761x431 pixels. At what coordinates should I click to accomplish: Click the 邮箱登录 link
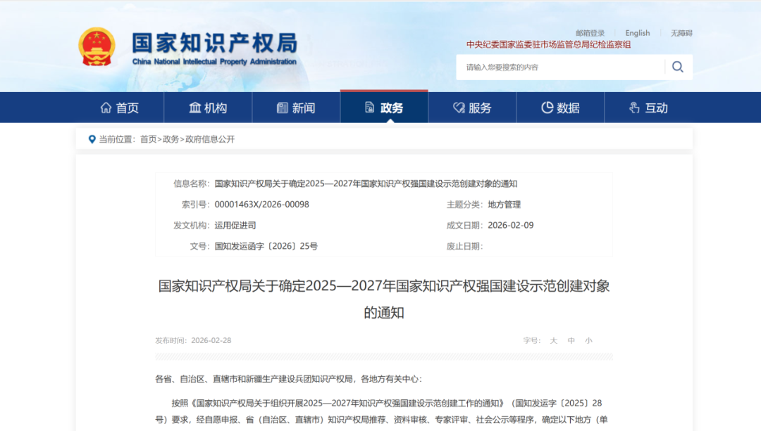pyautogui.click(x=590, y=32)
